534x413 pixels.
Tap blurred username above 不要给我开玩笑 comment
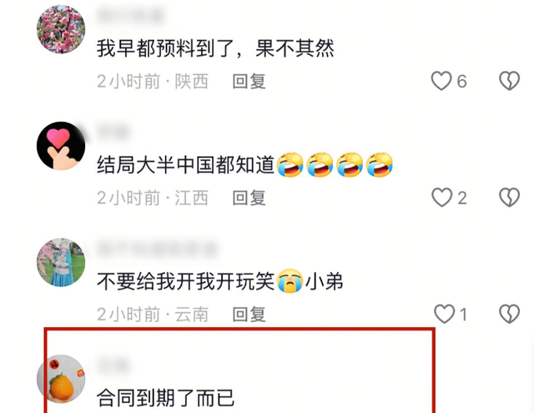point(158,249)
